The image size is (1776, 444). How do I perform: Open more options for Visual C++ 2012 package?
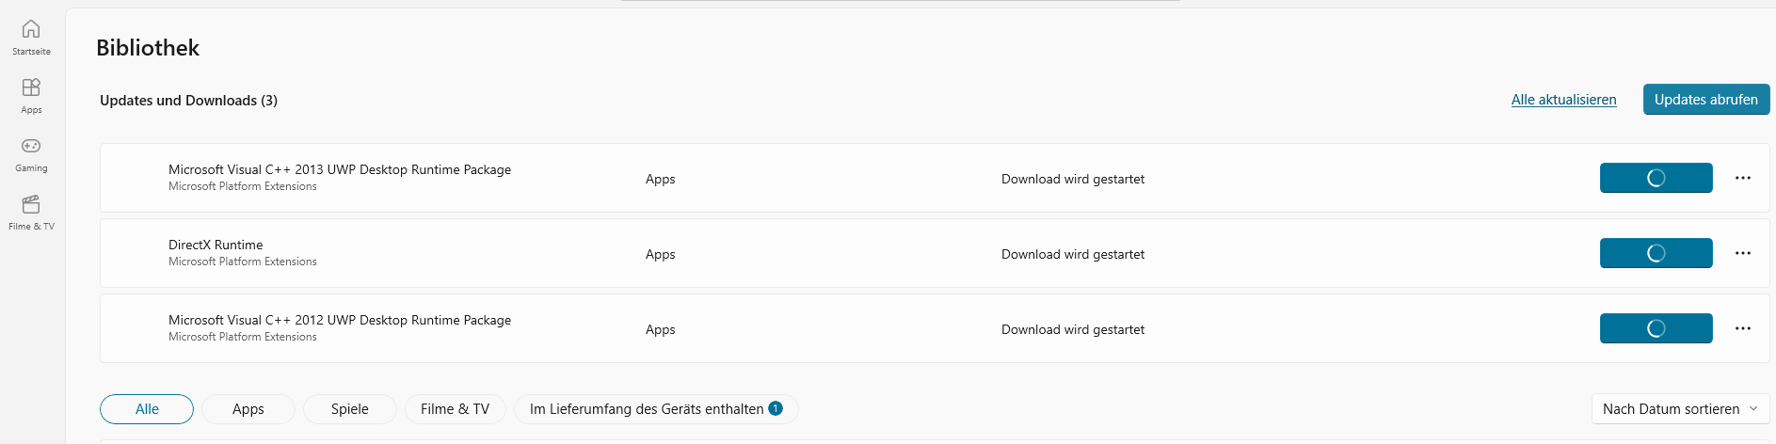(1743, 328)
